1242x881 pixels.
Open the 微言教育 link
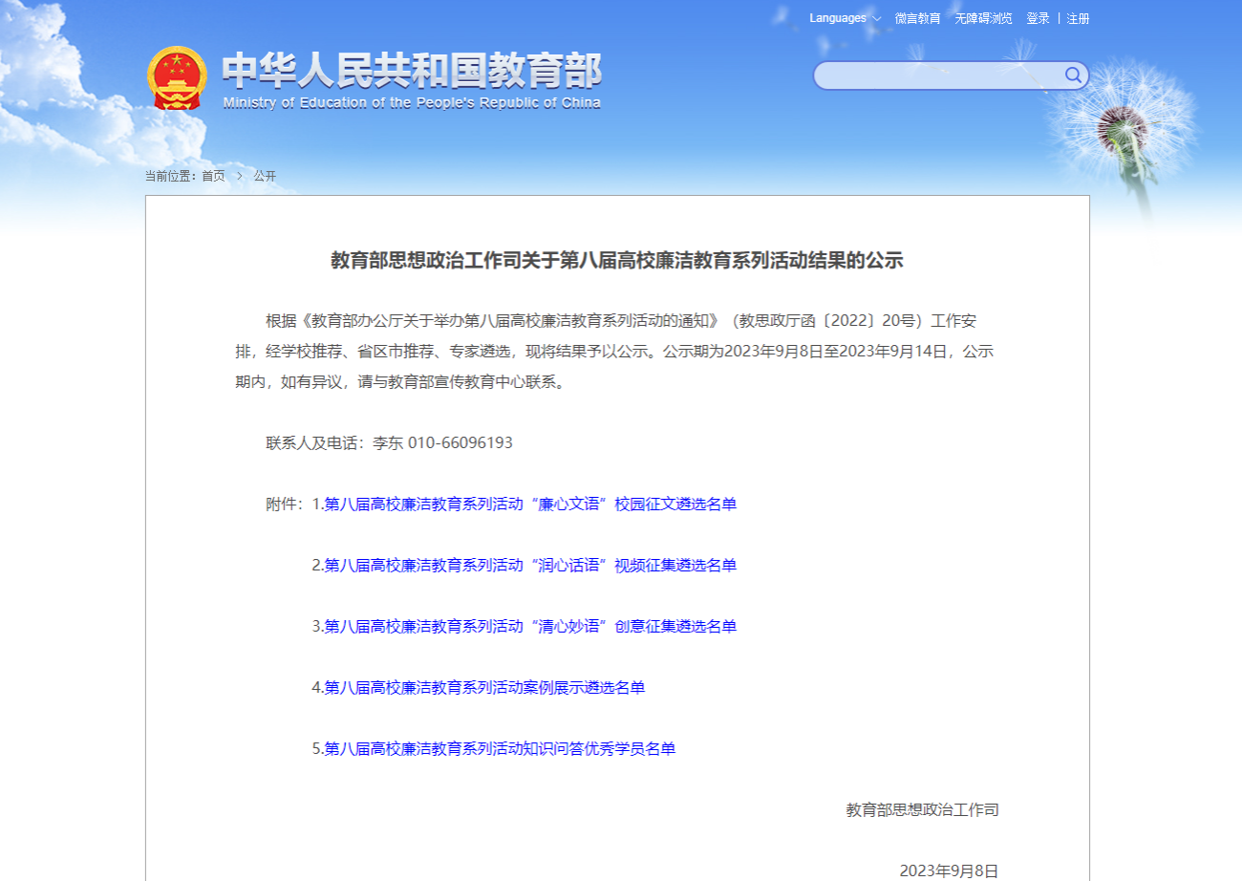click(x=917, y=18)
